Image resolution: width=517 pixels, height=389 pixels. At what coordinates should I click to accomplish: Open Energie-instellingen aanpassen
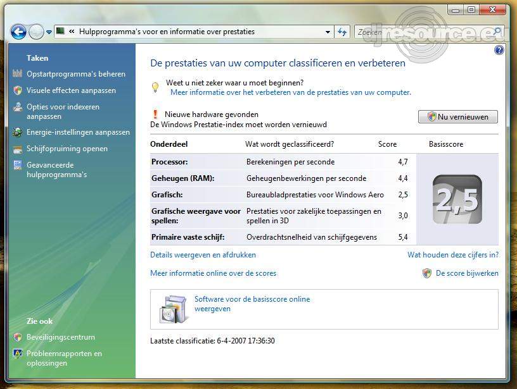coord(78,132)
